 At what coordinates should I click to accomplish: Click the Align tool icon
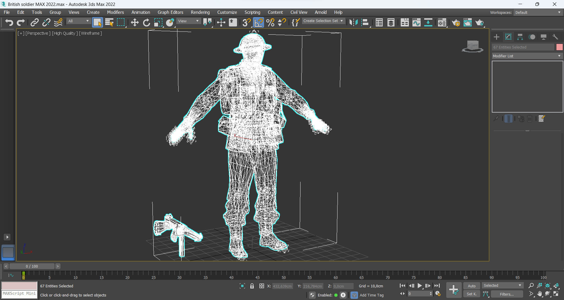click(365, 23)
